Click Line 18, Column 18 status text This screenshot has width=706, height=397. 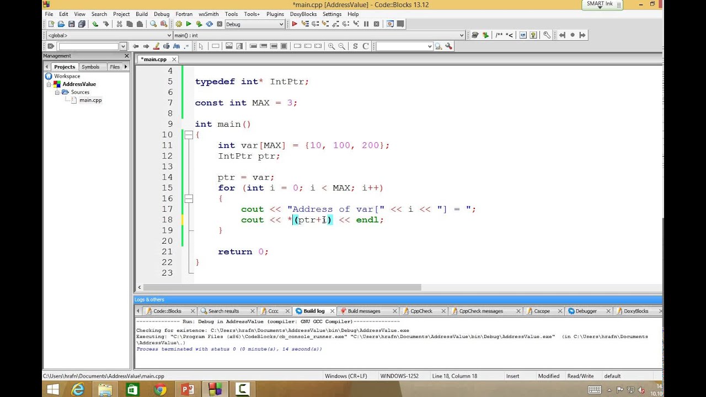coord(454,376)
